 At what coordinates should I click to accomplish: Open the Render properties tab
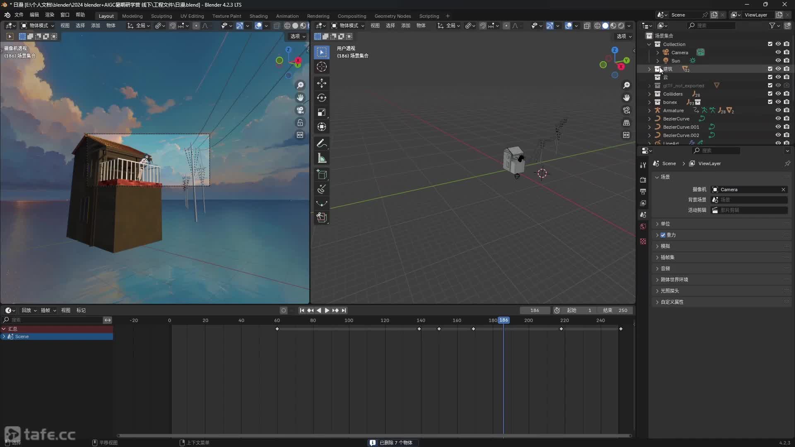tap(643, 180)
